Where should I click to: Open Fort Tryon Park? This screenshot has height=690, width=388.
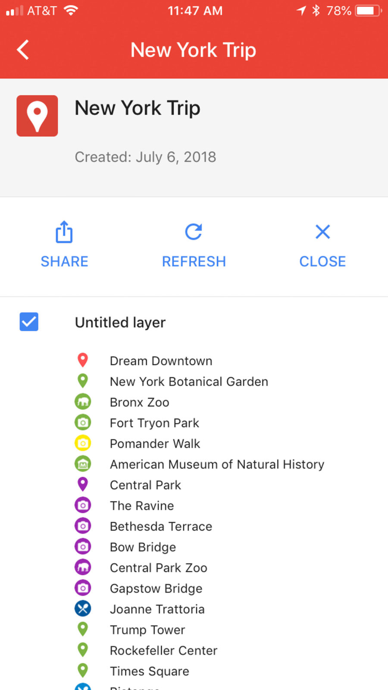point(154,423)
